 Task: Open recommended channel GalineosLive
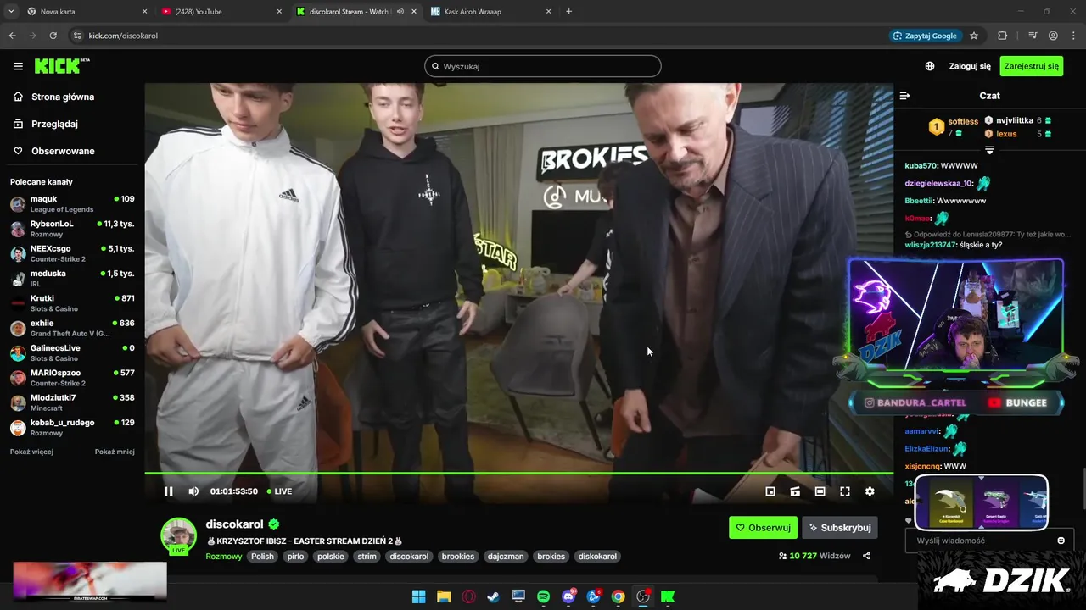pyautogui.click(x=72, y=352)
